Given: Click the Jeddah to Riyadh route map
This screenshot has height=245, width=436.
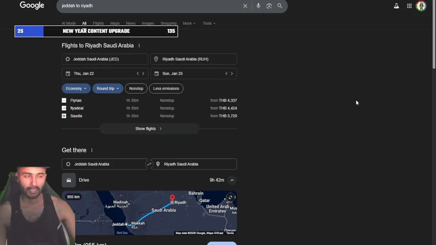Looking at the screenshot, I should (x=149, y=213).
